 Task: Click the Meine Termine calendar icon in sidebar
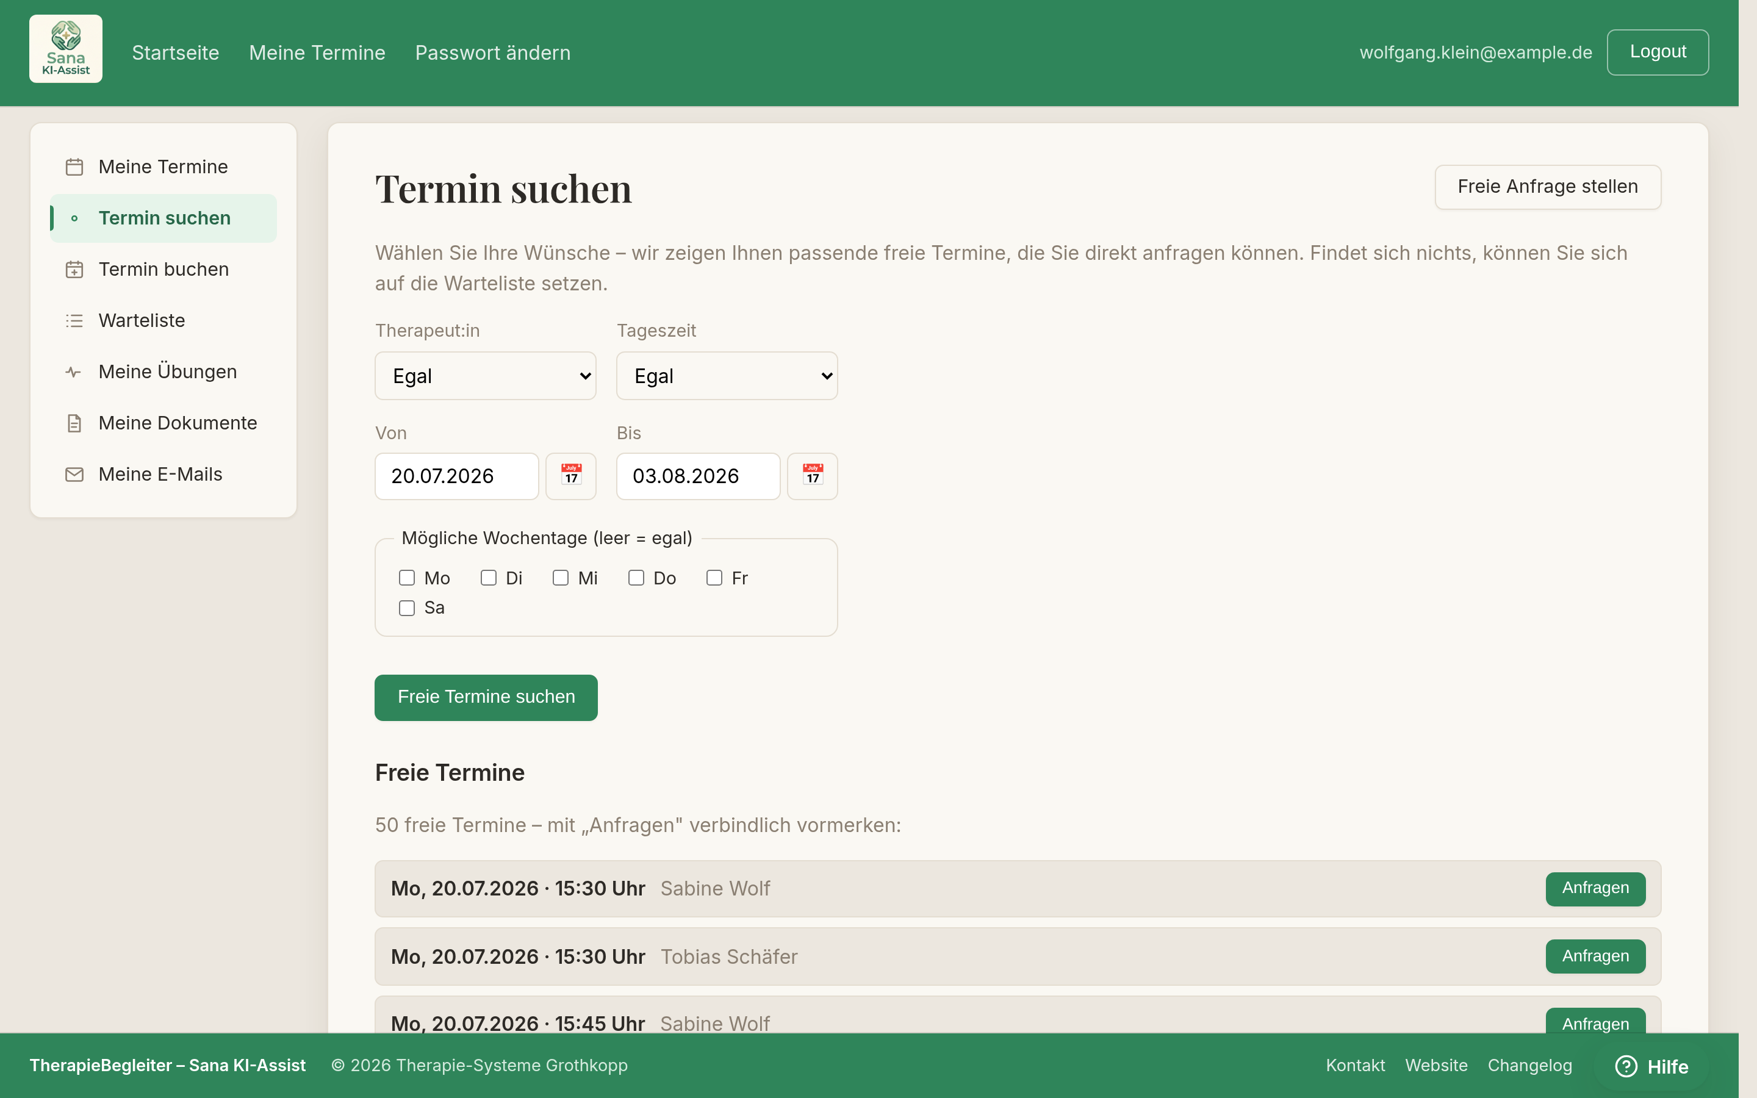pyautogui.click(x=74, y=167)
